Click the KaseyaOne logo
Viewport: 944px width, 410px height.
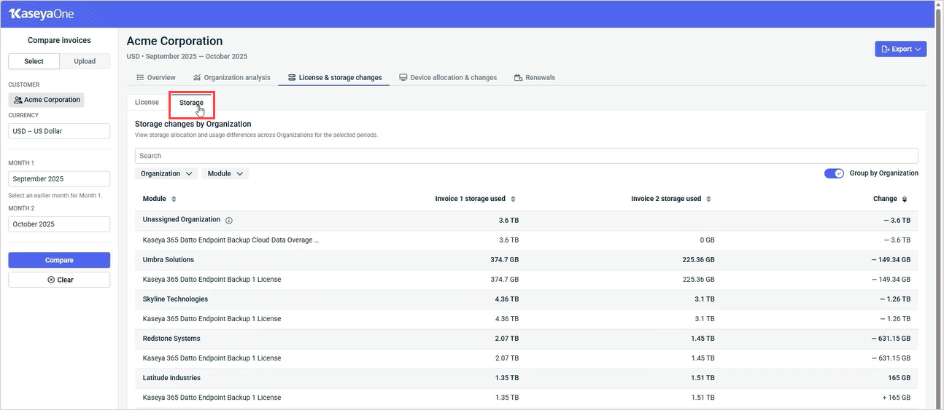coord(41,14)
